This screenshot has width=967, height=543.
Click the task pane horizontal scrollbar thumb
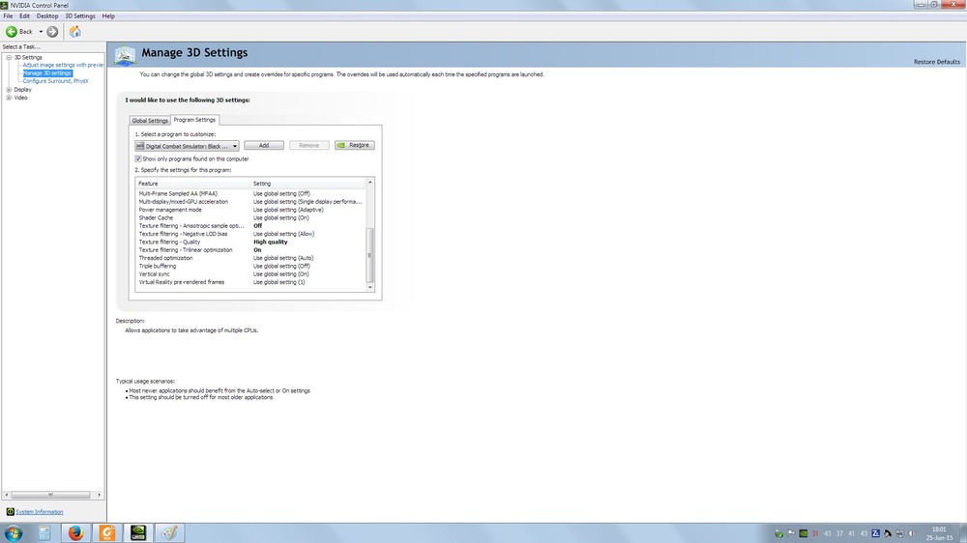point(50,495)
